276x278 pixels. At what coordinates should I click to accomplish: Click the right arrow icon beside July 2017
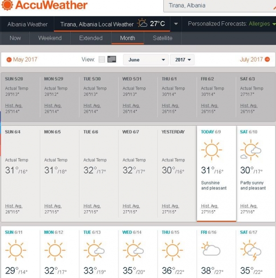(x=267, y=59)
